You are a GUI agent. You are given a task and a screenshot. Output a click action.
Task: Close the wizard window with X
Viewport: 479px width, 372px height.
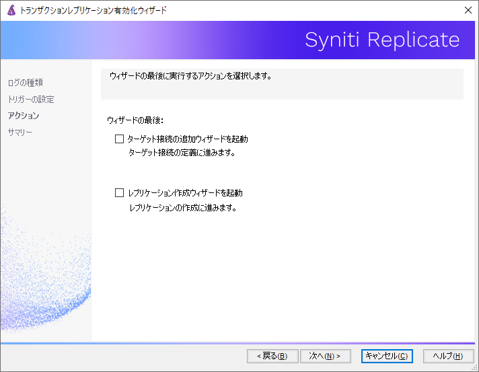click(x=468, y=10)
